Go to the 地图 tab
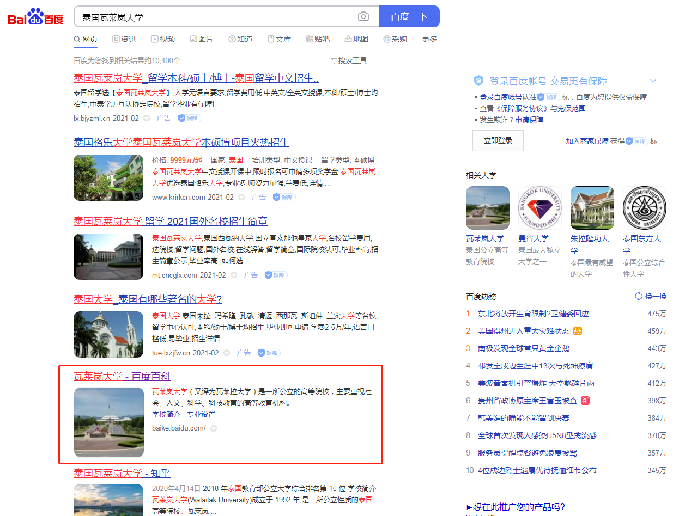Image resolution: width=679 pixels, height=516 pixels. (x=356, y=39)
